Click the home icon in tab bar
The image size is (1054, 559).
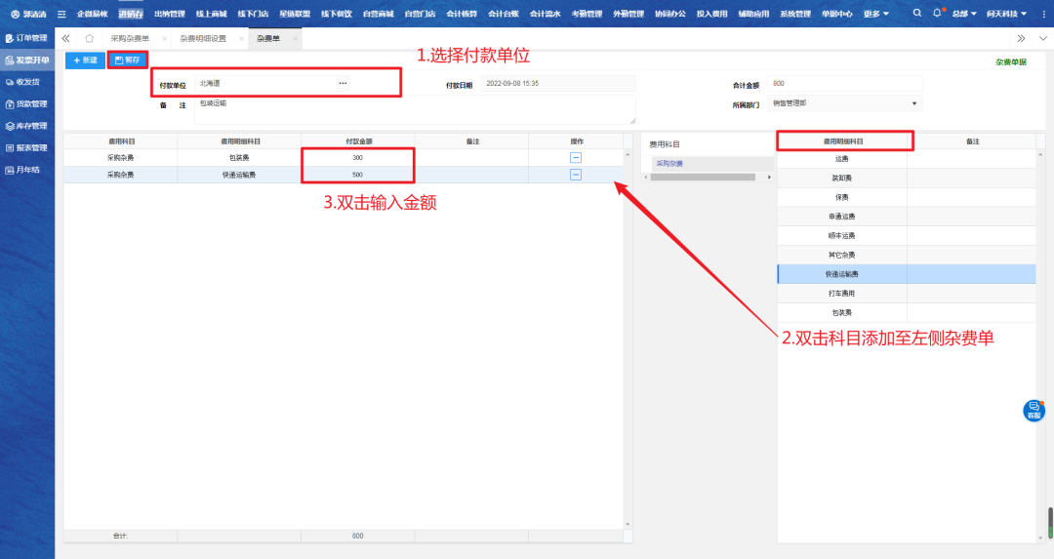pyautogui.click(x=90, y=38)
